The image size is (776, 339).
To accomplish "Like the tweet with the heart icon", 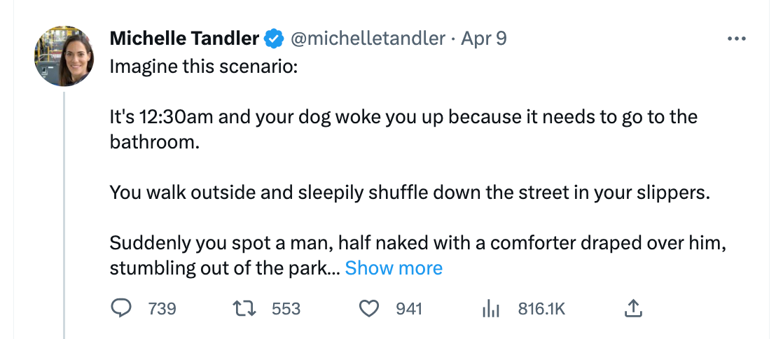I will 369,308.
